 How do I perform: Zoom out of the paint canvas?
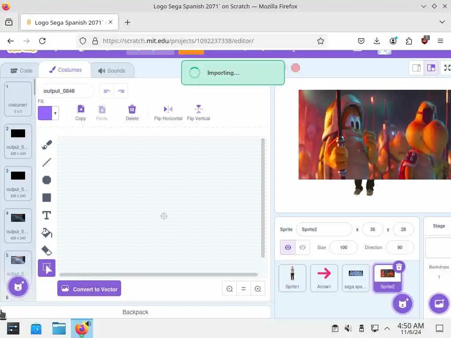pyautogui.click(x=229, y=289)
